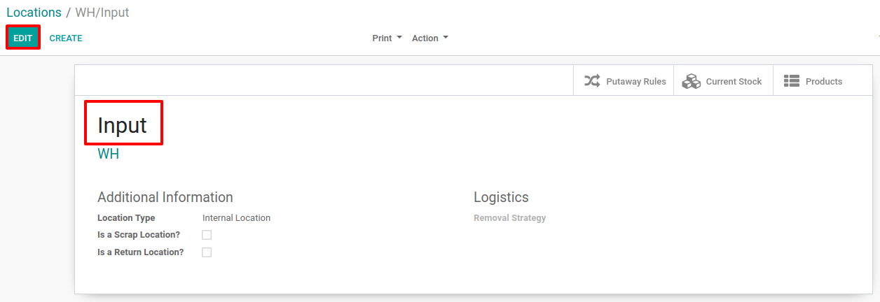
Task: Open the parent location WH link
Action: 108,154
